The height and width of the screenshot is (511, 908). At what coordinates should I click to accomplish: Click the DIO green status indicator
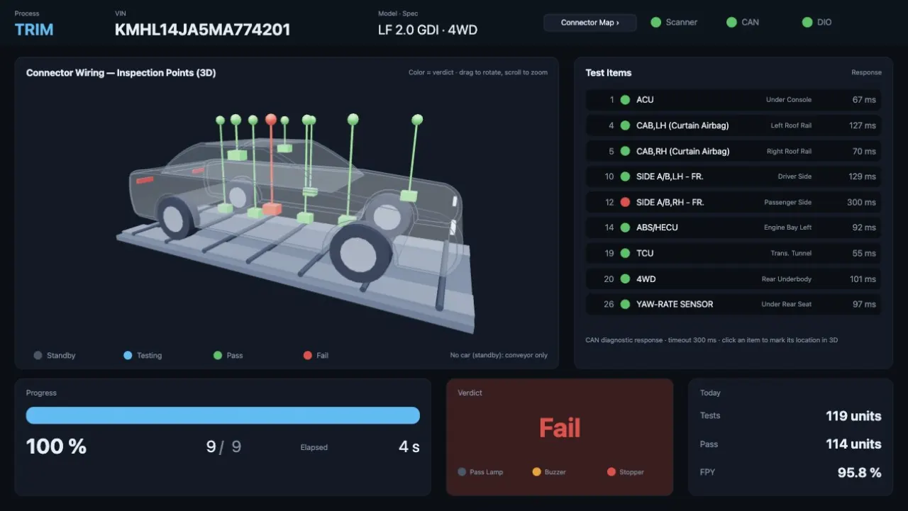tap(807, 23)
